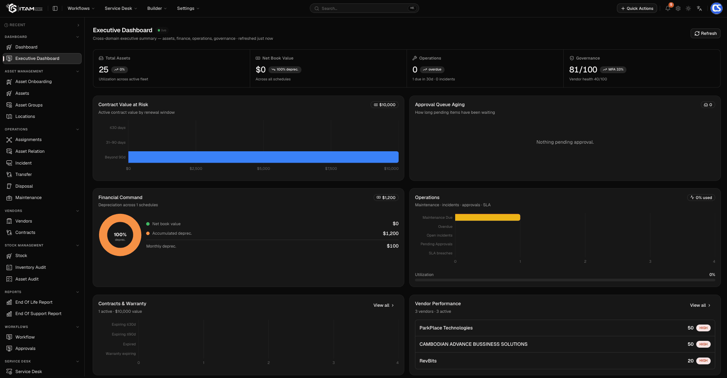Collapse the Stock Management section

(77, 245)
